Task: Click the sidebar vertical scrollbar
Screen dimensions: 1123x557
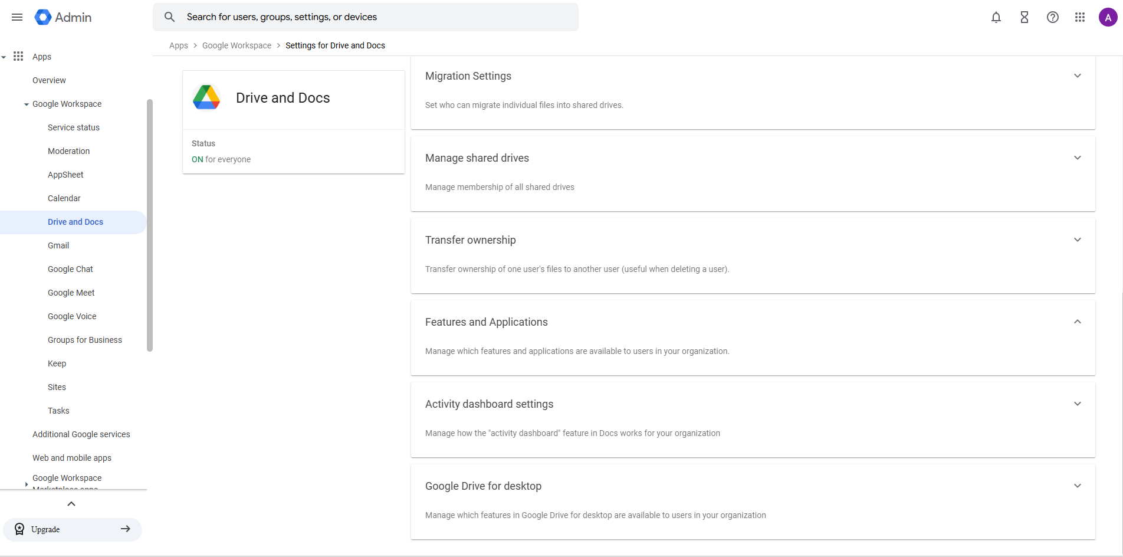Action: click(x=150, y=225)
